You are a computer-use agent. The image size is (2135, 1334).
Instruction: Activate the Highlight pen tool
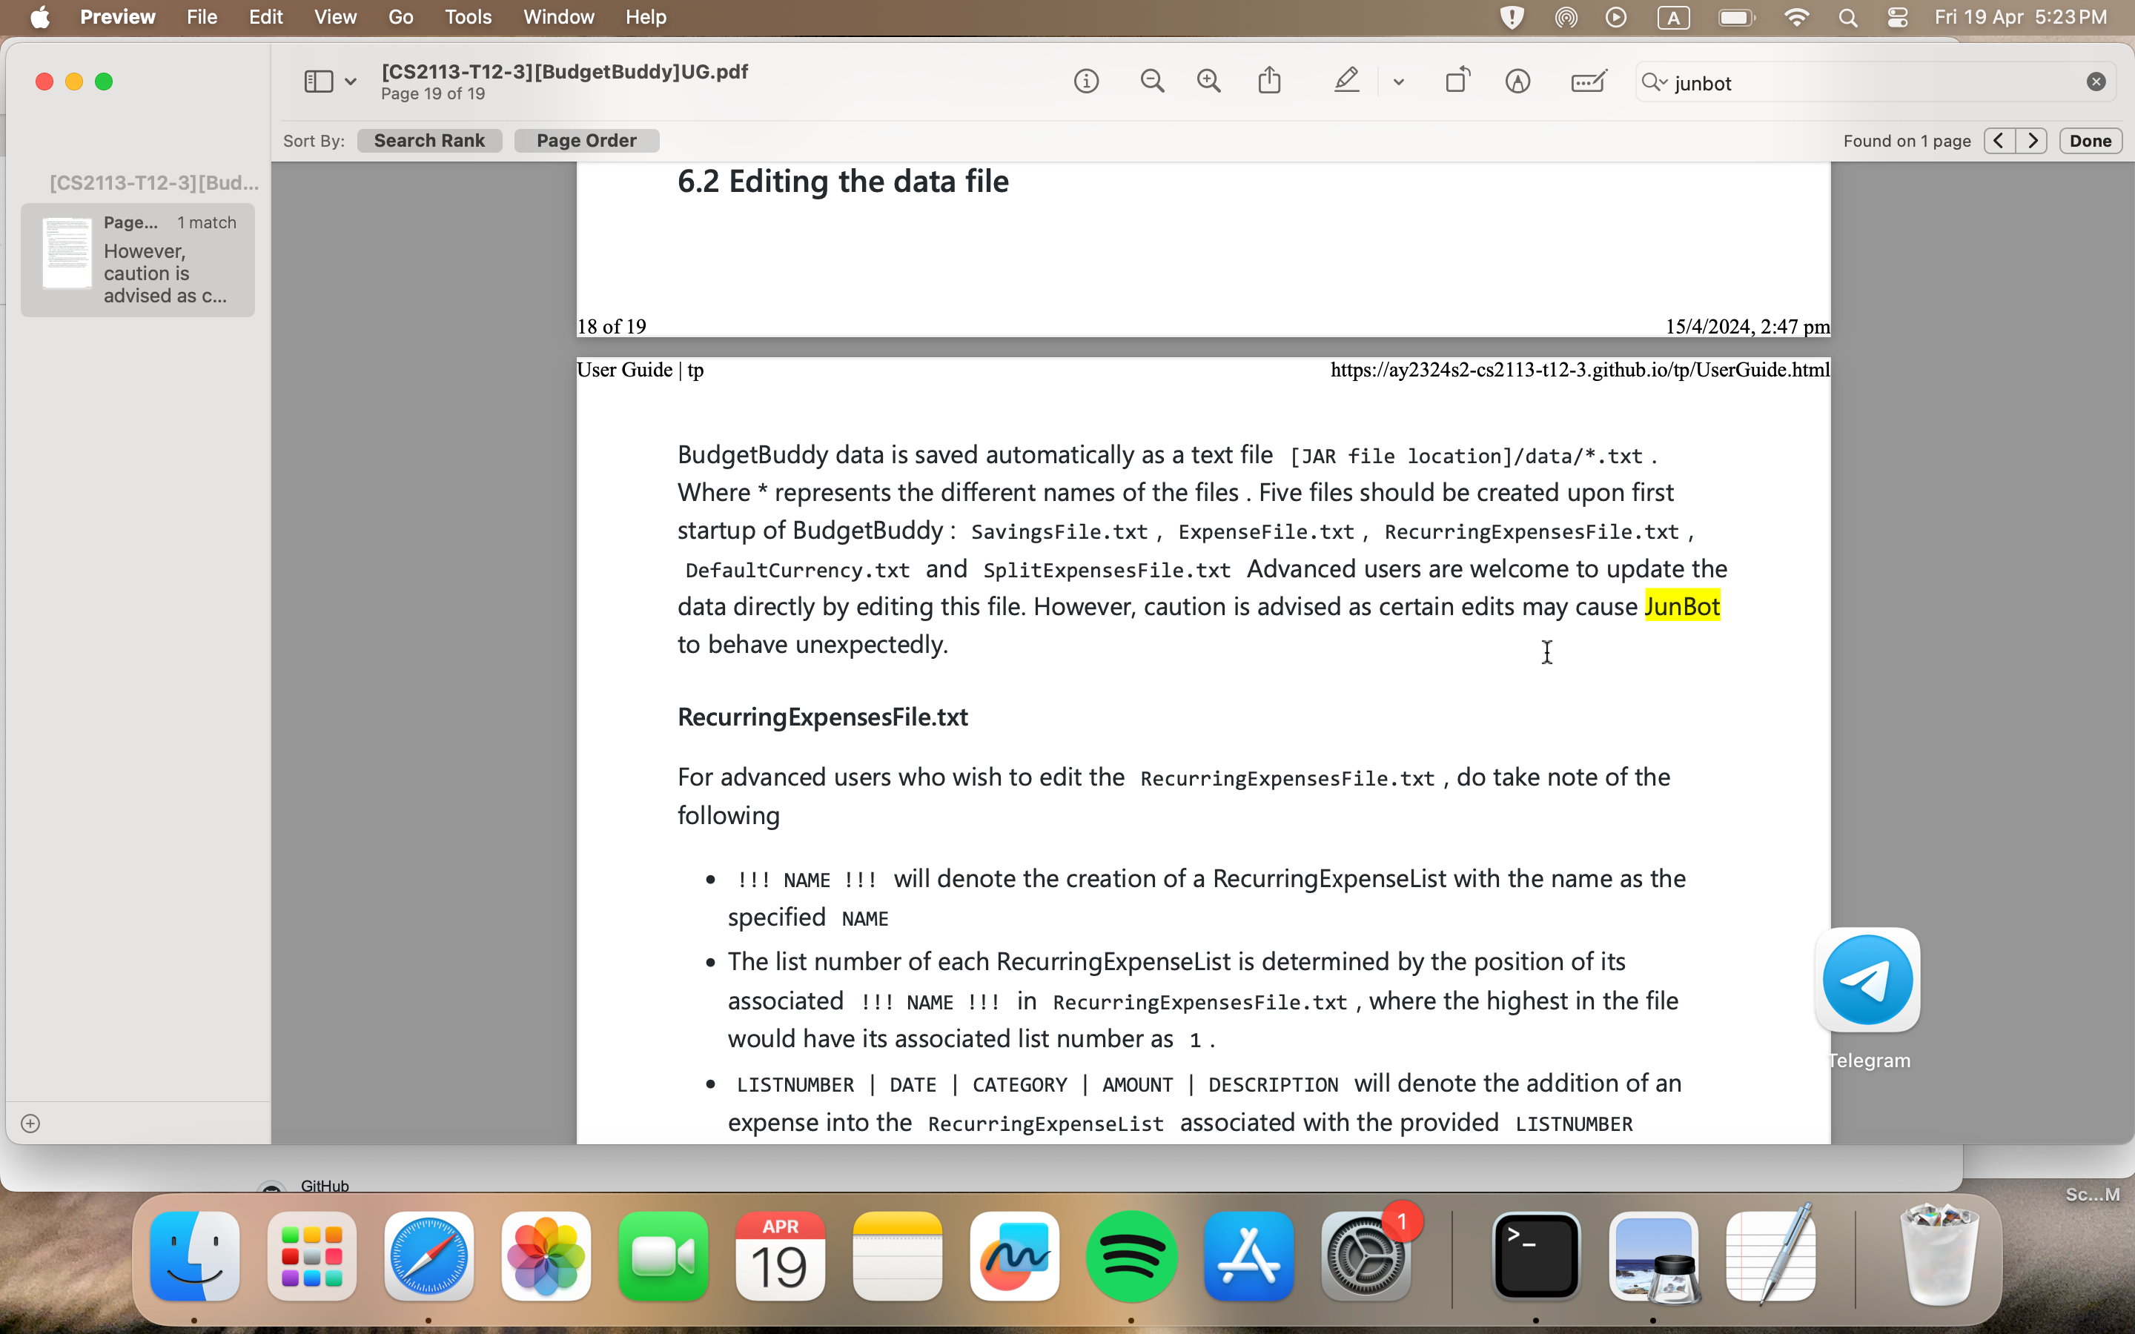click(1345, 82)
